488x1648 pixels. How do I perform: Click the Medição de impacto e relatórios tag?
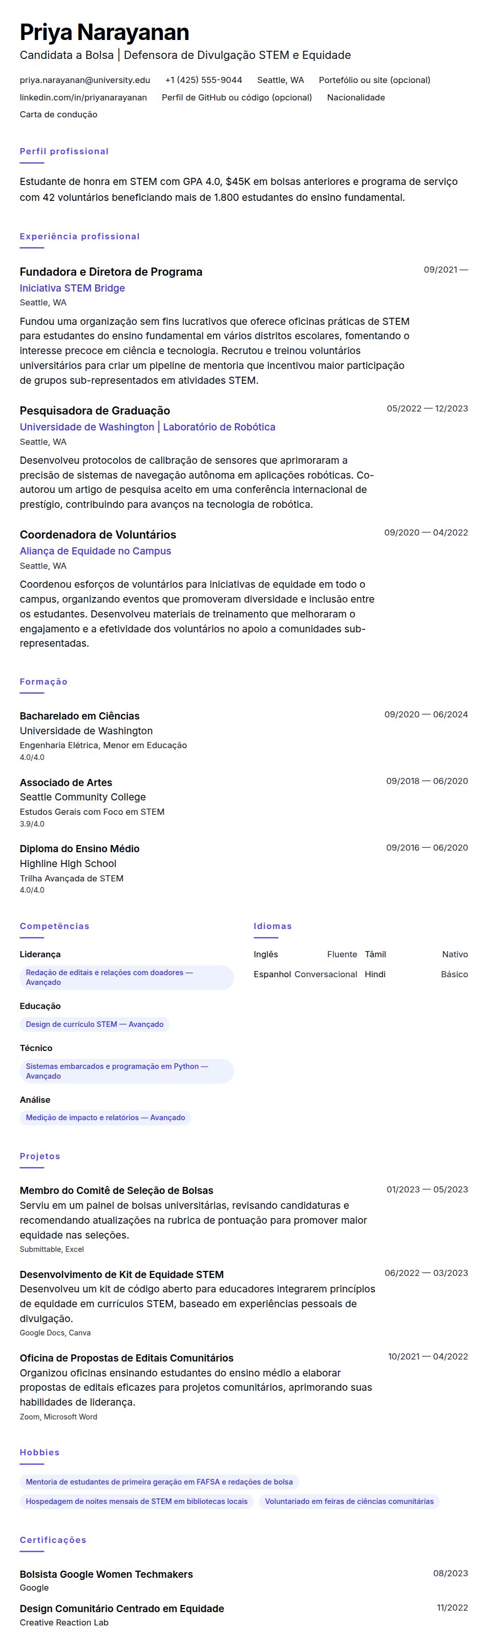tap(105, 1118)
